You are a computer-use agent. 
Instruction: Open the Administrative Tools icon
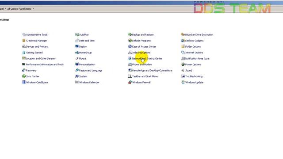24,34
